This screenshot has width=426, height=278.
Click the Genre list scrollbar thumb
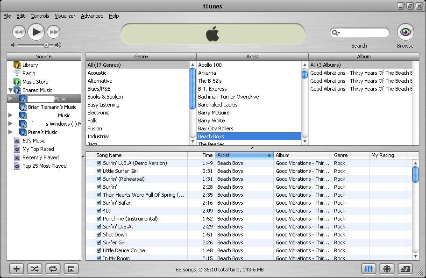(192, 89)
